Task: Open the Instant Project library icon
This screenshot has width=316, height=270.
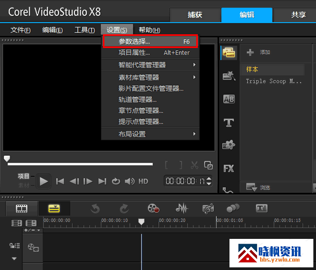Action: tap(229, 76)
